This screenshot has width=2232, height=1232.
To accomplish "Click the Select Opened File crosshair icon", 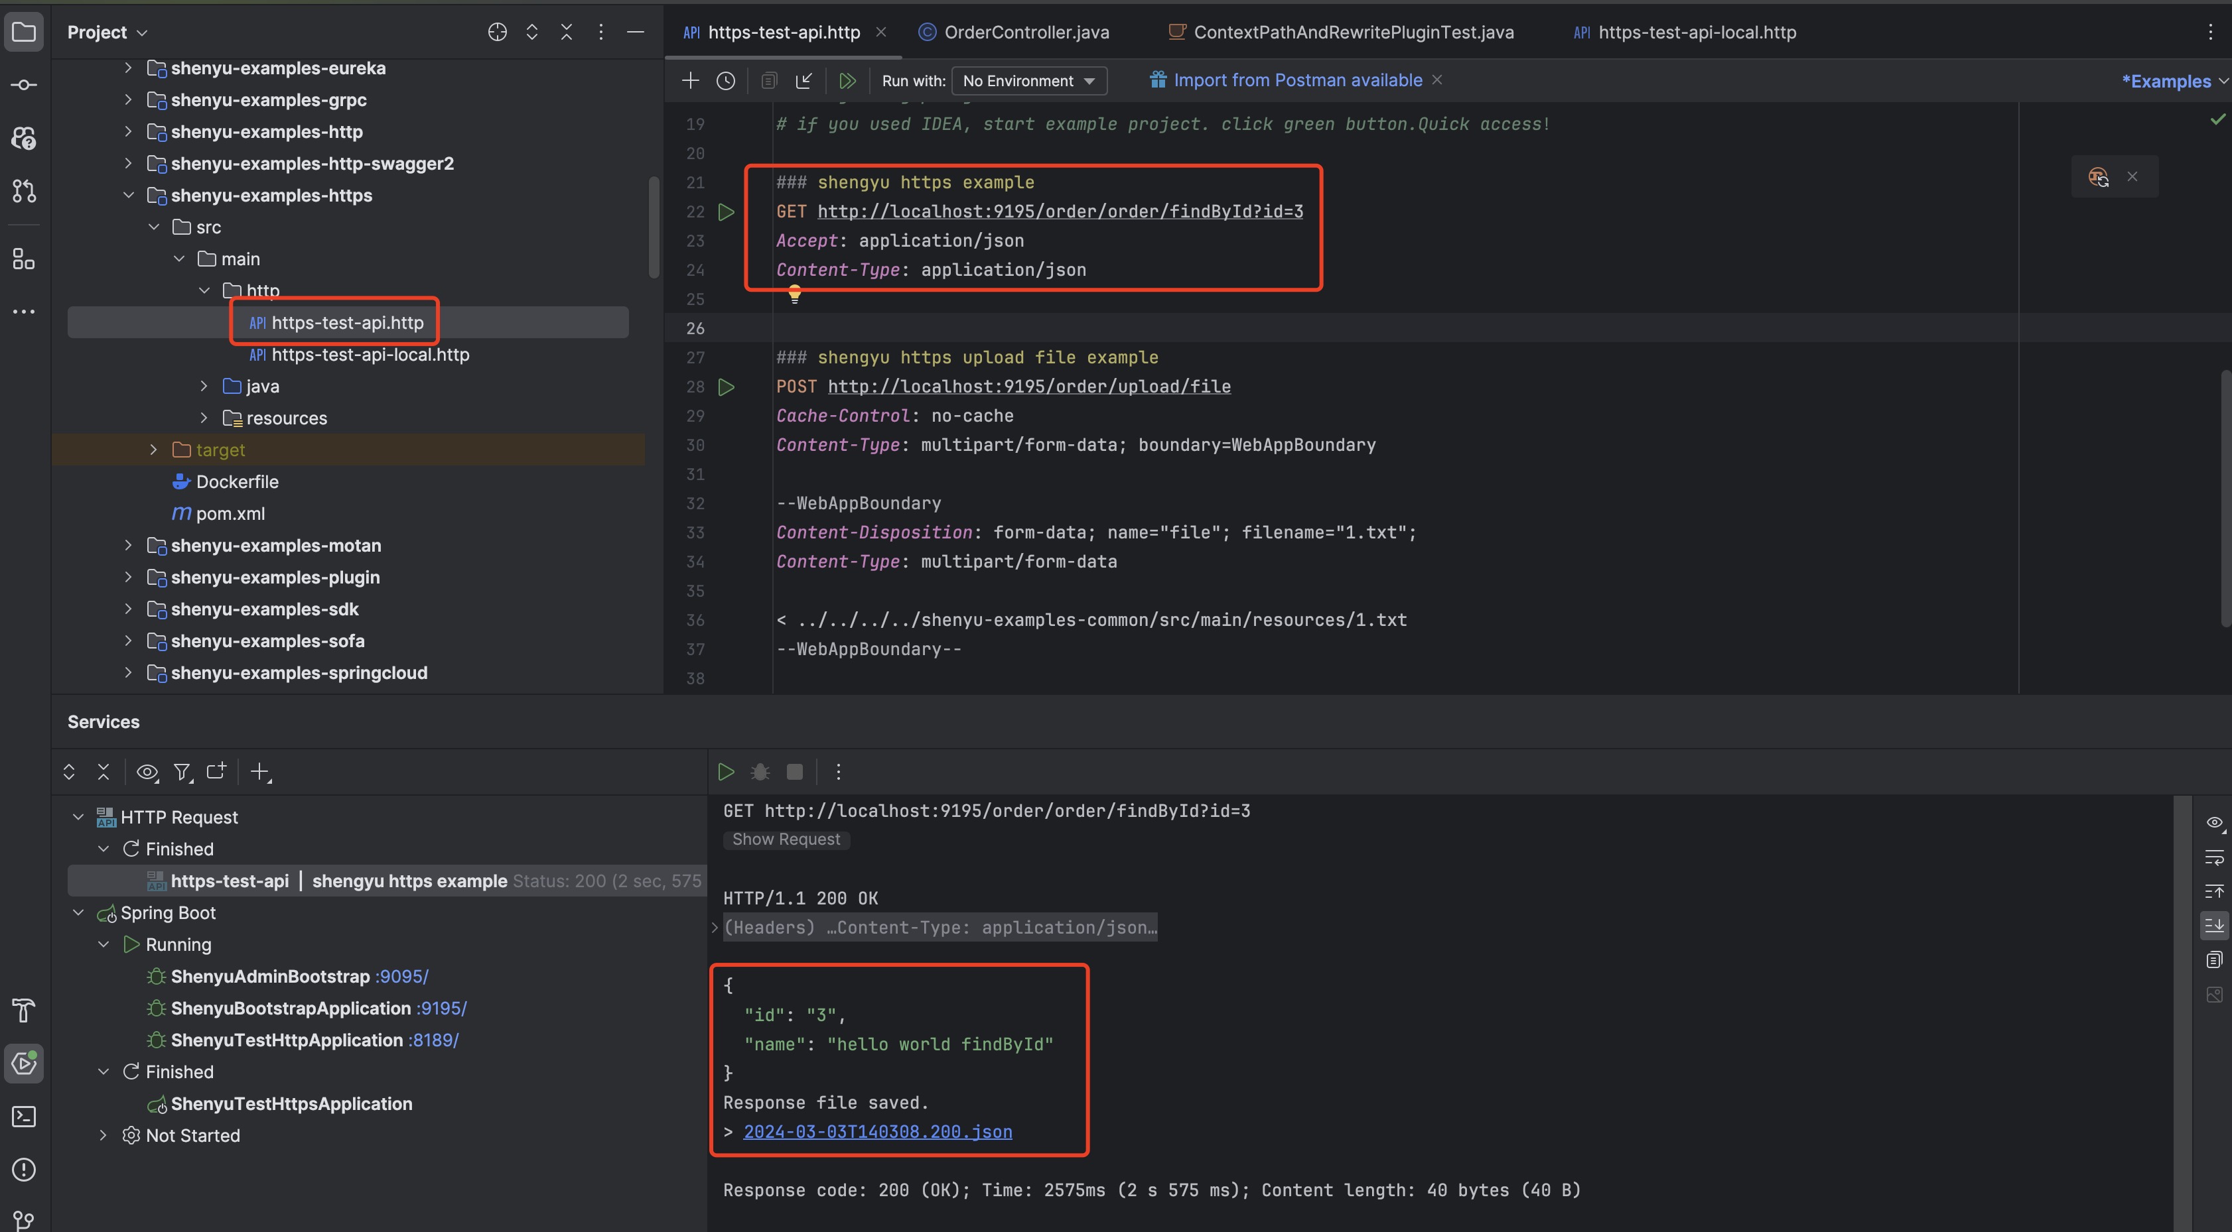I will (498, 32).
